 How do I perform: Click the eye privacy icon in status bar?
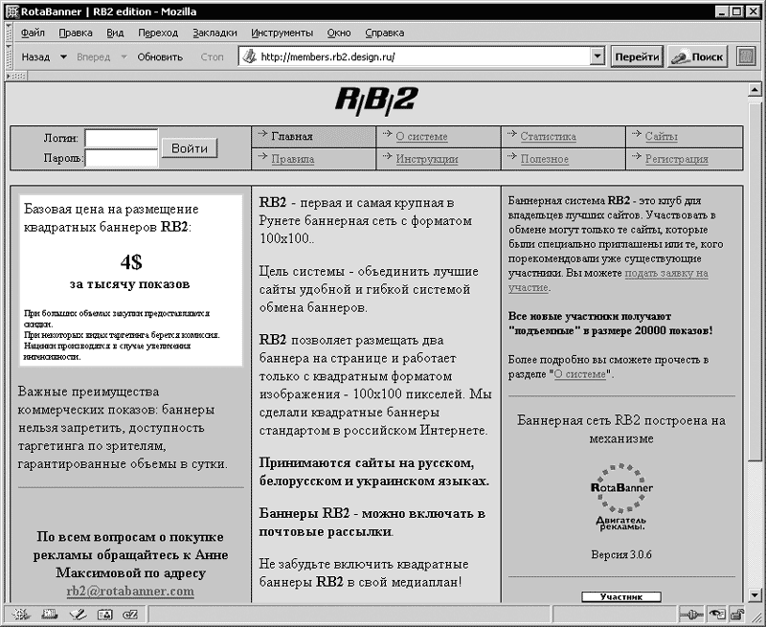tap(715, 615)
